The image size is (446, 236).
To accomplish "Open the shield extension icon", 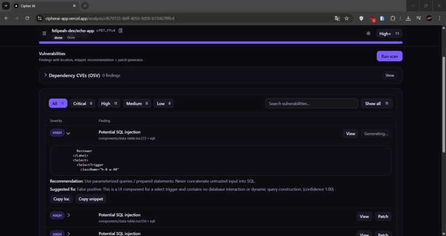I will 361,18.
